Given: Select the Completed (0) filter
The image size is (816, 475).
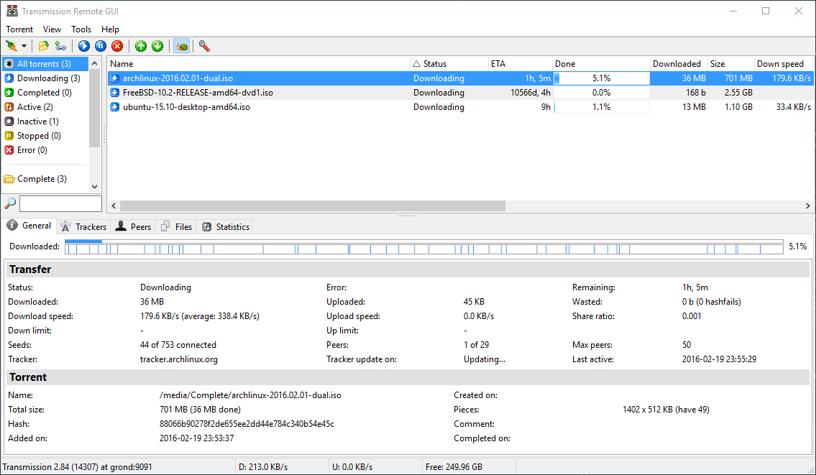Looking at the screenshot, I should [x=45, y=93].
